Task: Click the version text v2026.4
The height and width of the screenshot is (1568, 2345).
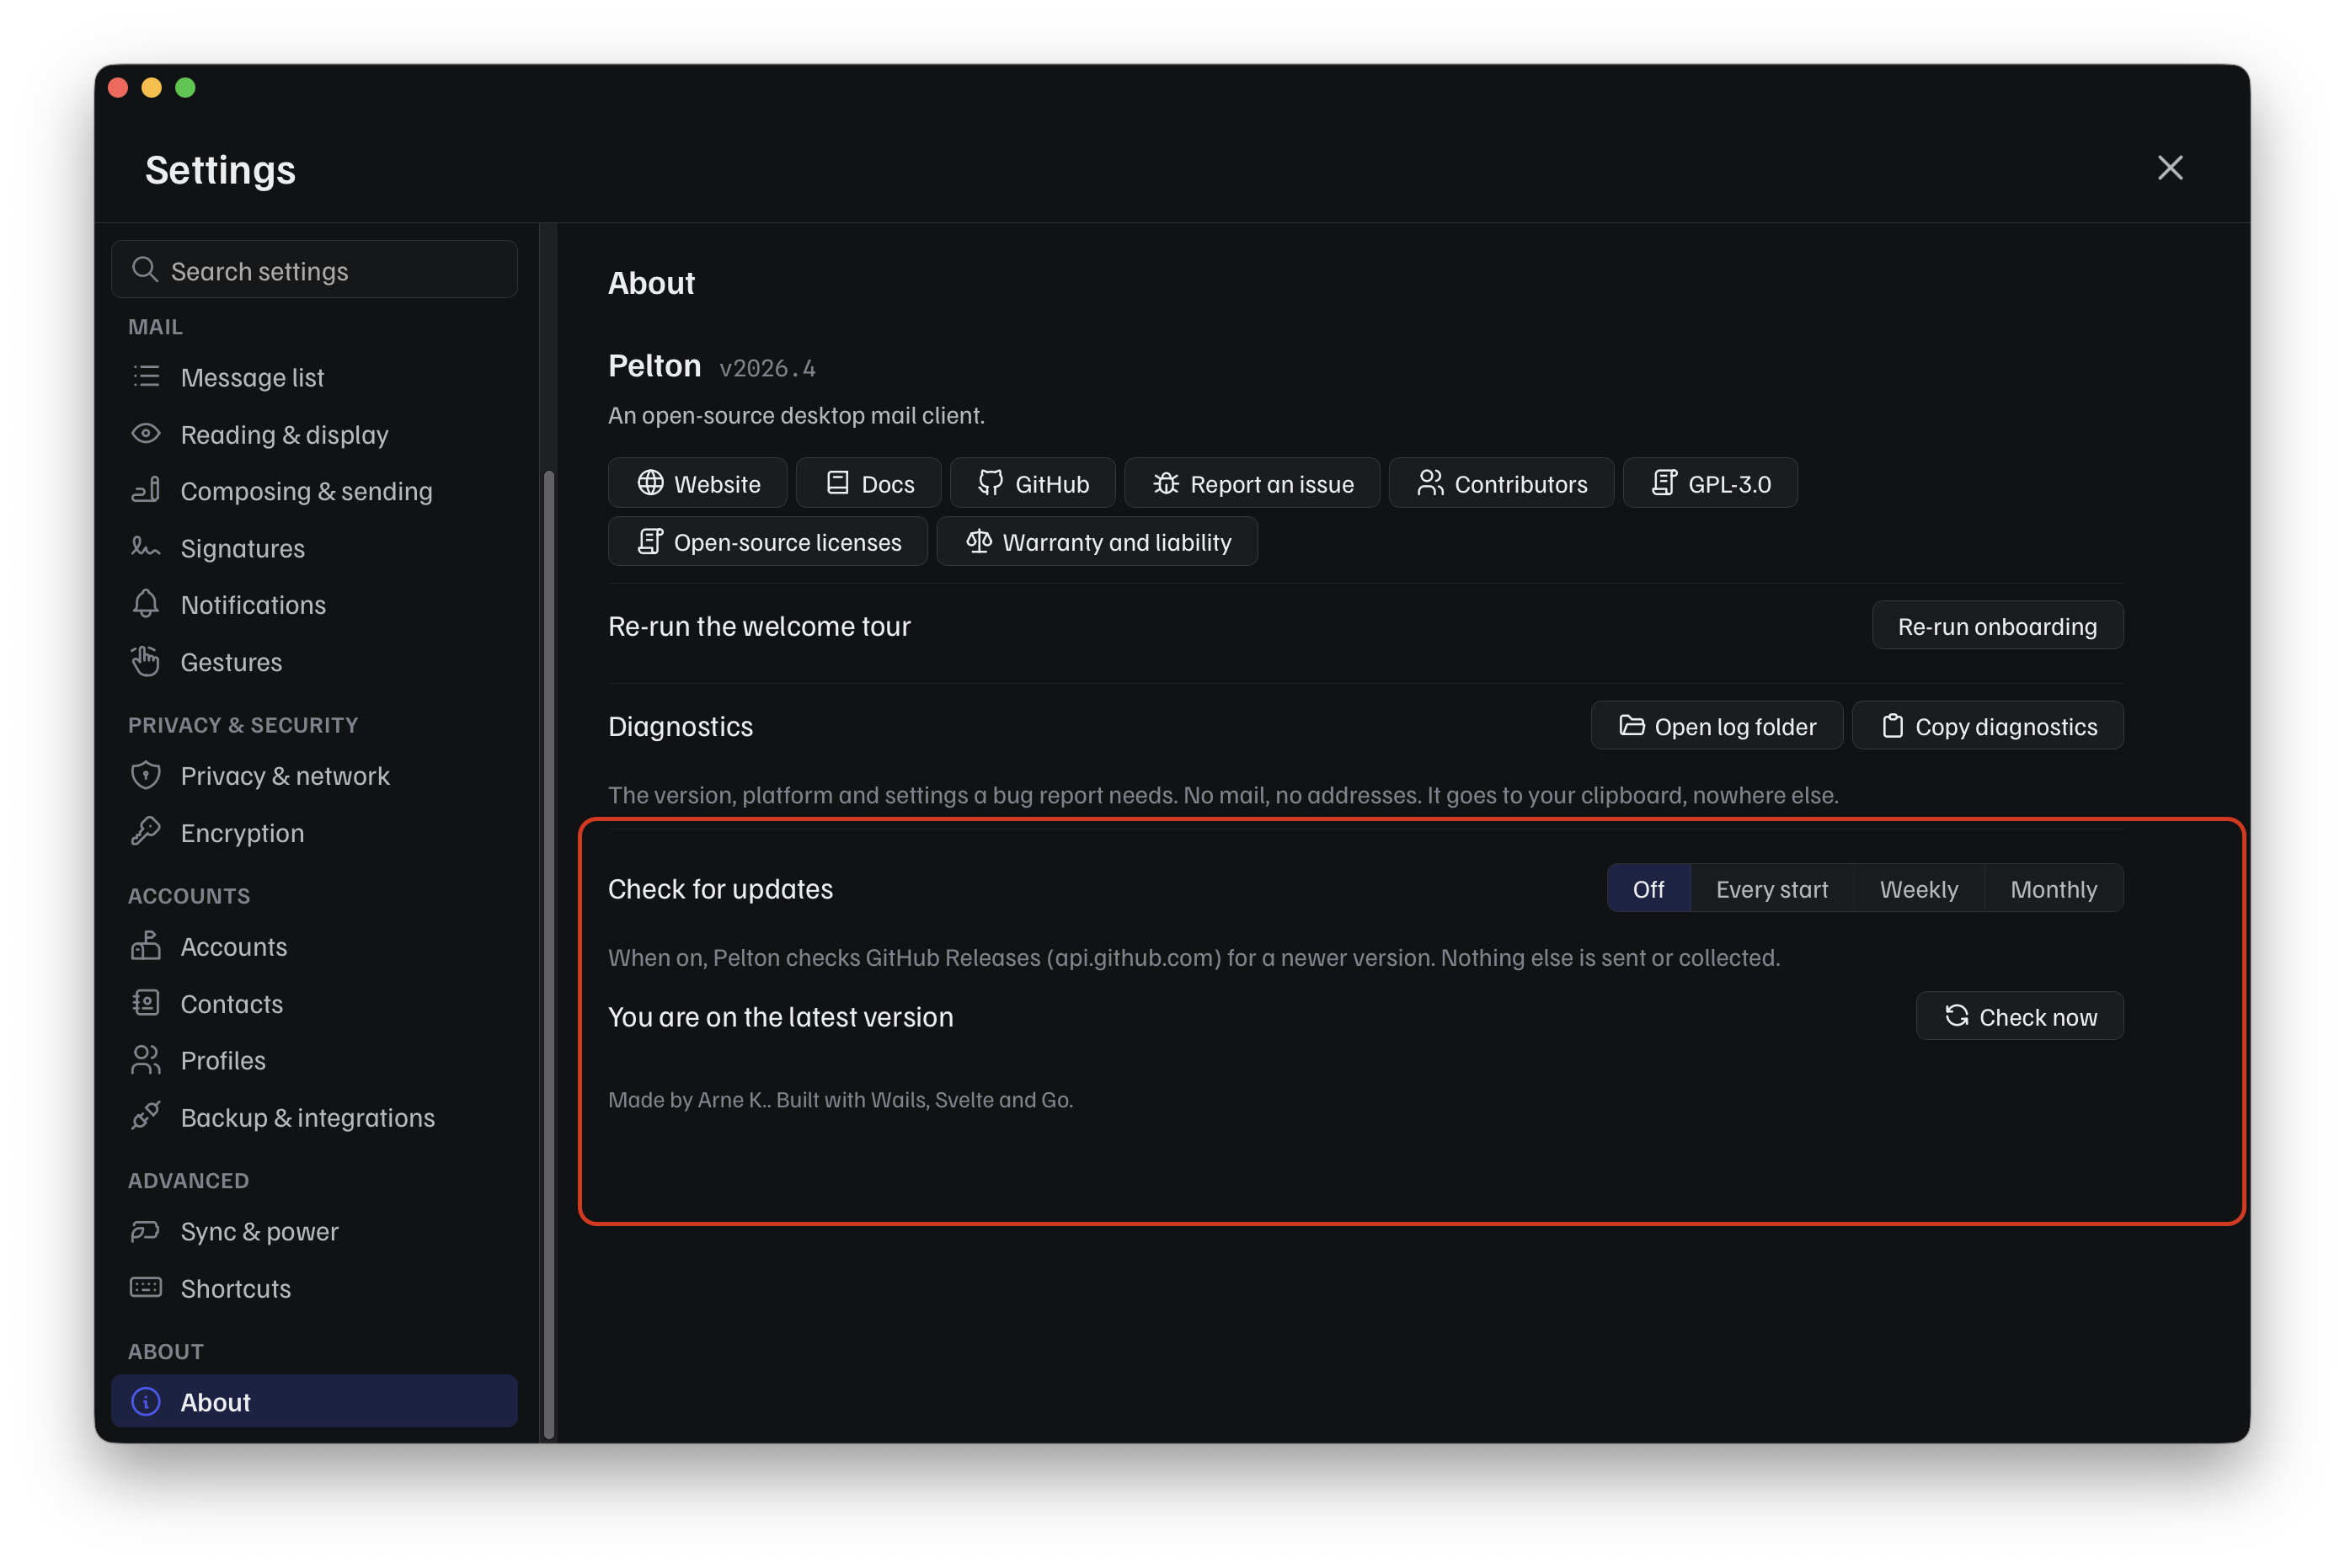Action: [x=767, y=368]
